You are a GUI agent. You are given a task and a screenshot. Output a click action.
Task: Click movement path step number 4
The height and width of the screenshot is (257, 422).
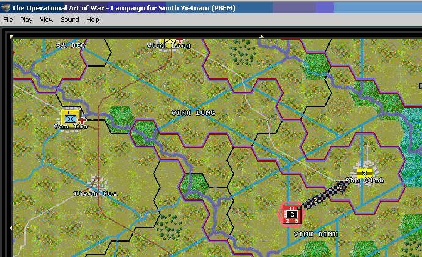point(340,187)
